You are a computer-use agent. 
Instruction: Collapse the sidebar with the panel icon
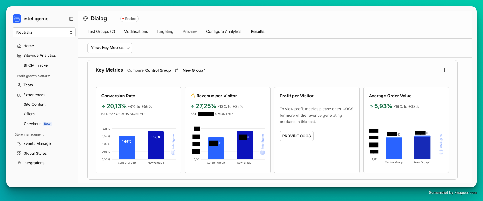pos(71,19)
